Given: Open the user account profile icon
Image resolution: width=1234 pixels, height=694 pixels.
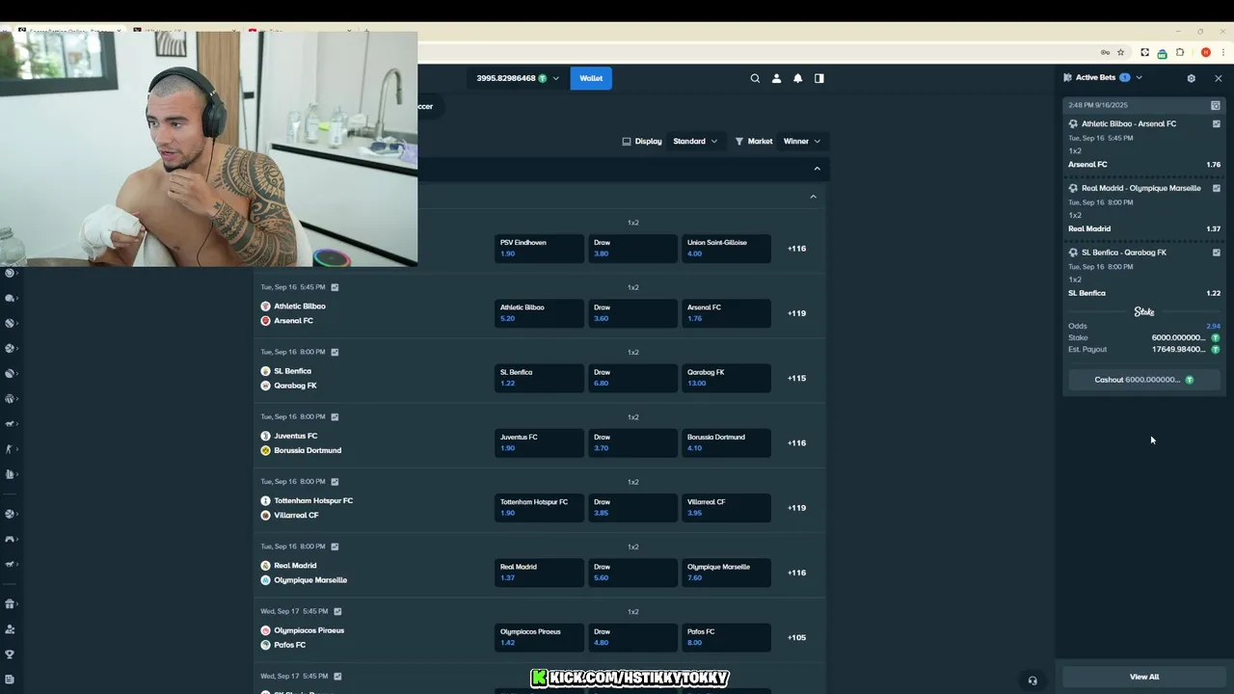Looking at the screenshot, I should [x=776, y=78].
